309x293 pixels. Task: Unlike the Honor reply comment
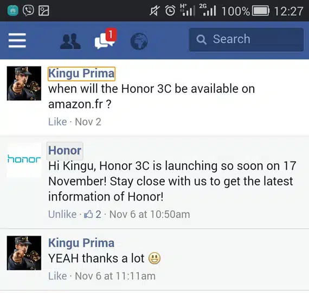click(62, 214)
